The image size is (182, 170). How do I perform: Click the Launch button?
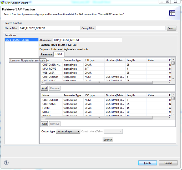pos(108,140)
